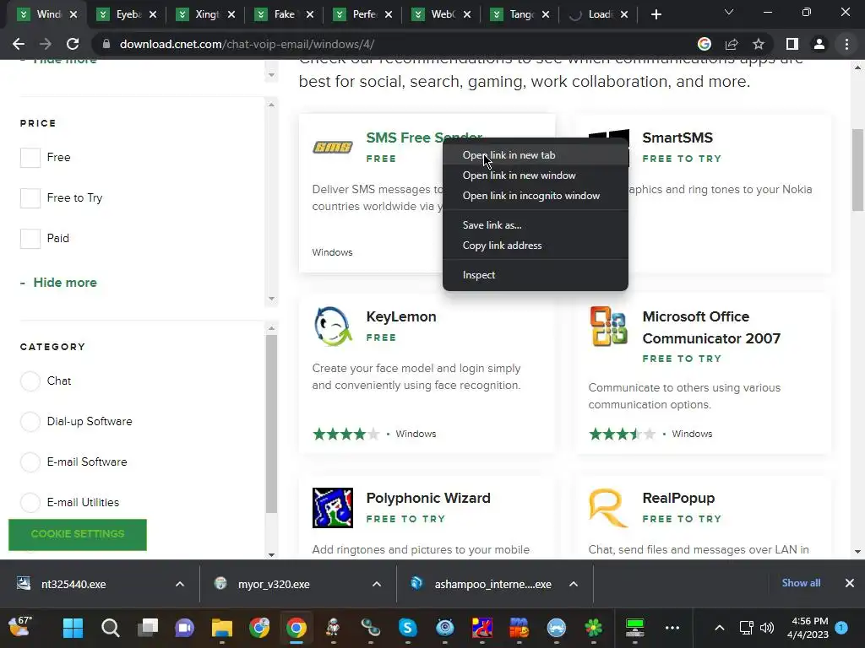The width and height of the screenshot is (865, 648).
Task: Open the Chrome profile menu
Action: pos(819,44)
